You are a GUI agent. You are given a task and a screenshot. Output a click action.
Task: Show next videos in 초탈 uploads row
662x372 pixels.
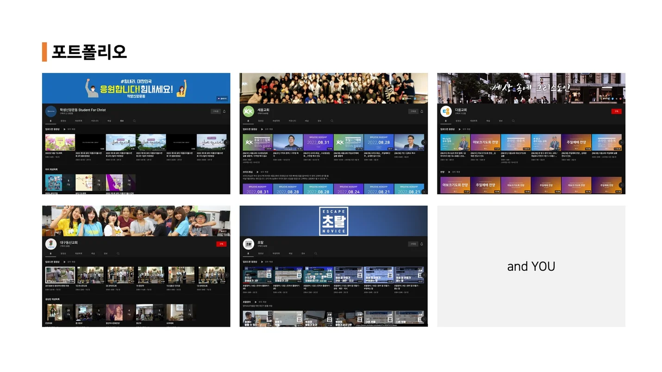pyautogui.click(x=424, y=275)
